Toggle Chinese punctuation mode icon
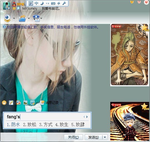This screenshot has height=142, width=150. coord(47,4)
